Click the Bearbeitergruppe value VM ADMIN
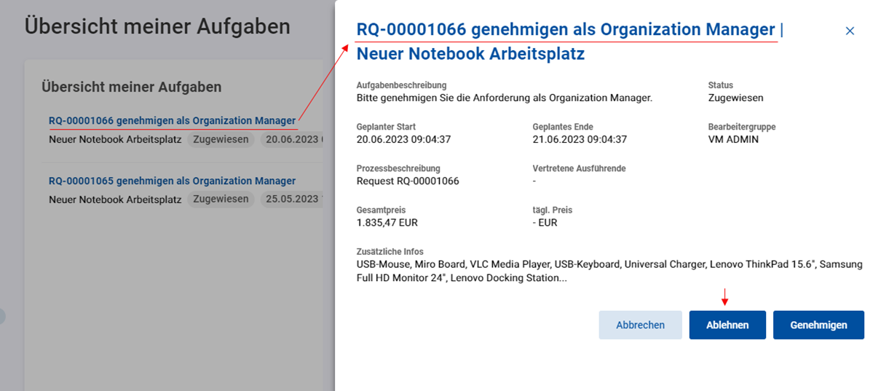The image size is (873, 391). coord(732,140)
